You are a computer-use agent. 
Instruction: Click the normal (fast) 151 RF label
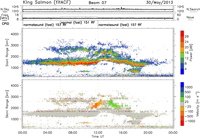[x=78, y=22]
